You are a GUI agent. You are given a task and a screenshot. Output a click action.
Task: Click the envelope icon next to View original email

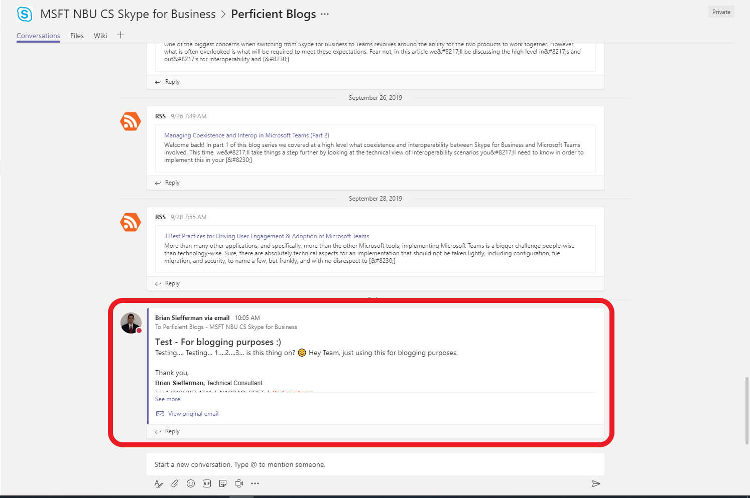click(160, 413)
